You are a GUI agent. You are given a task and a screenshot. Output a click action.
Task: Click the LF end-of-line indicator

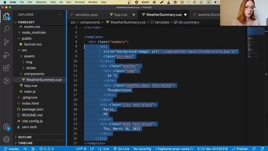(x=92, y=149)
